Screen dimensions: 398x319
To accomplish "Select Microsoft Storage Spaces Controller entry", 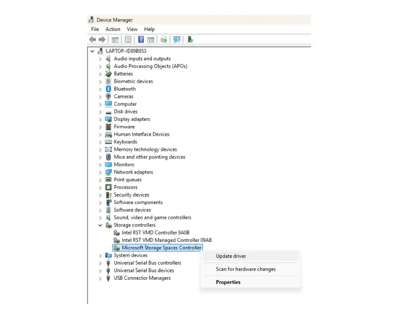I will coord(157,248).
